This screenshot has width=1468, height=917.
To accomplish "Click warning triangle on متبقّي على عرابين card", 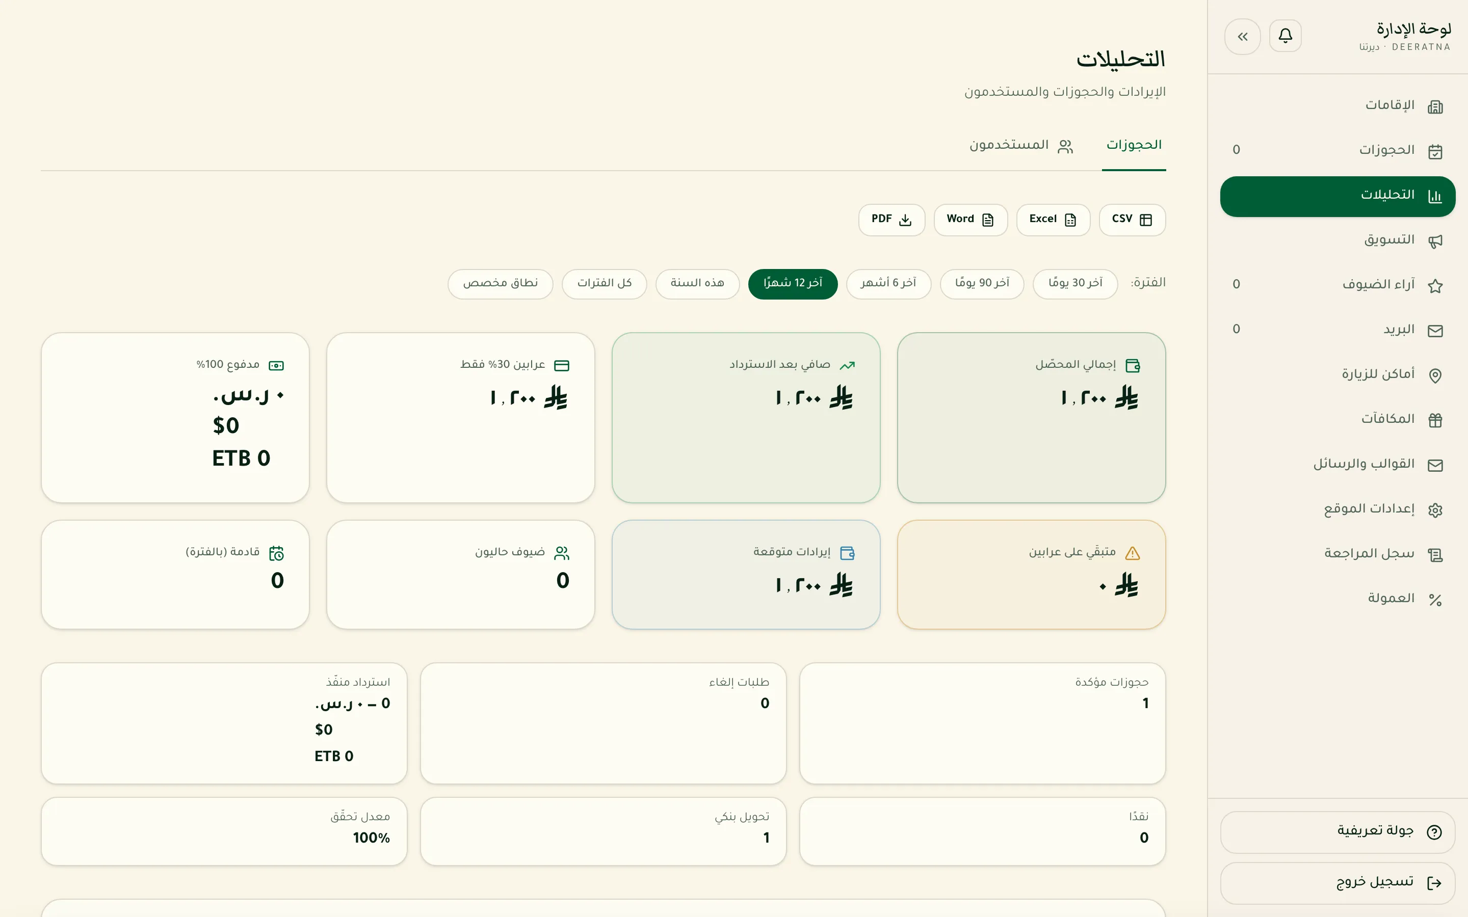I will pyautogui.click(x=1133, y=553).
